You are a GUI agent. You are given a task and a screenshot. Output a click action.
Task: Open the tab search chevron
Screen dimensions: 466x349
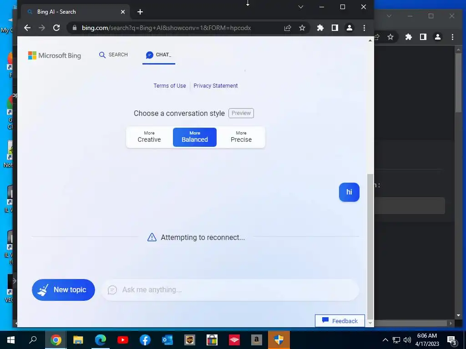pyautogui.click(x=301, y=7)
